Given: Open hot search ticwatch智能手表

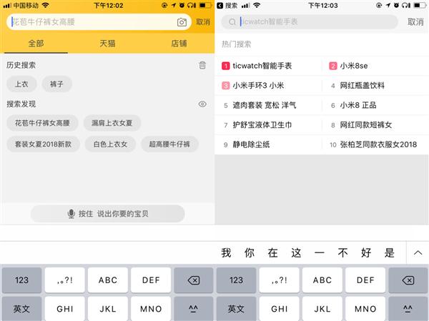Looking at the screenshot, I should 262,66.
